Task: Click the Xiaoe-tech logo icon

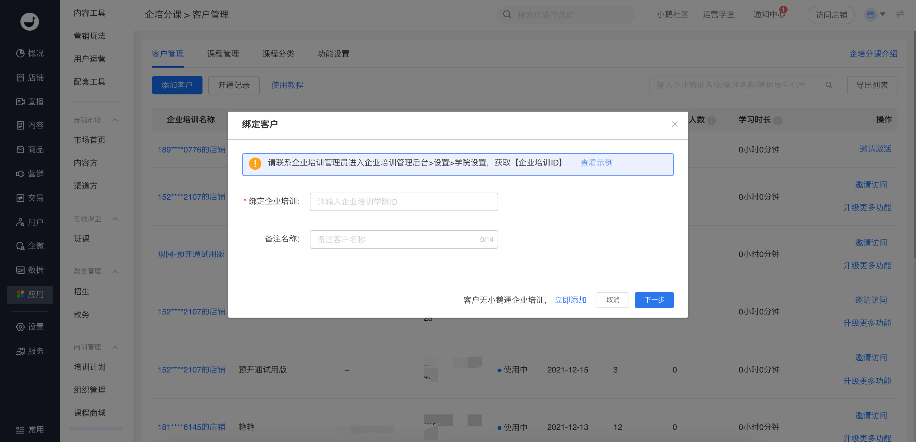Action: point(29,22)
